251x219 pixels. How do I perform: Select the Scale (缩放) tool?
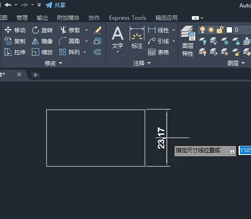pos(42,52)
